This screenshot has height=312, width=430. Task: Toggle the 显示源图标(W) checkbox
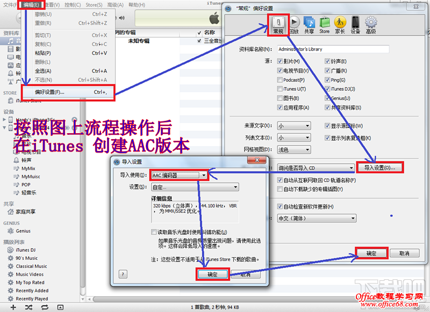(327, 126)
